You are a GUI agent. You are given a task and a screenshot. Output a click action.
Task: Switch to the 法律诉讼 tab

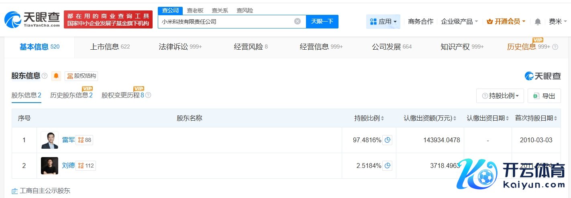point(180,47)
